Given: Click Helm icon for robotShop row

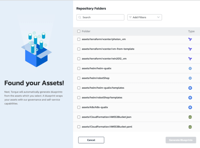Looking at the screenshot, I should tap(190, 78).
